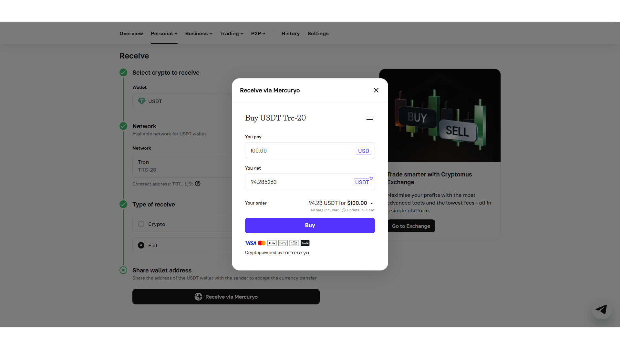Click the Mastercard payment icon
Screen dimensions: 620x349
coord(262,243)
